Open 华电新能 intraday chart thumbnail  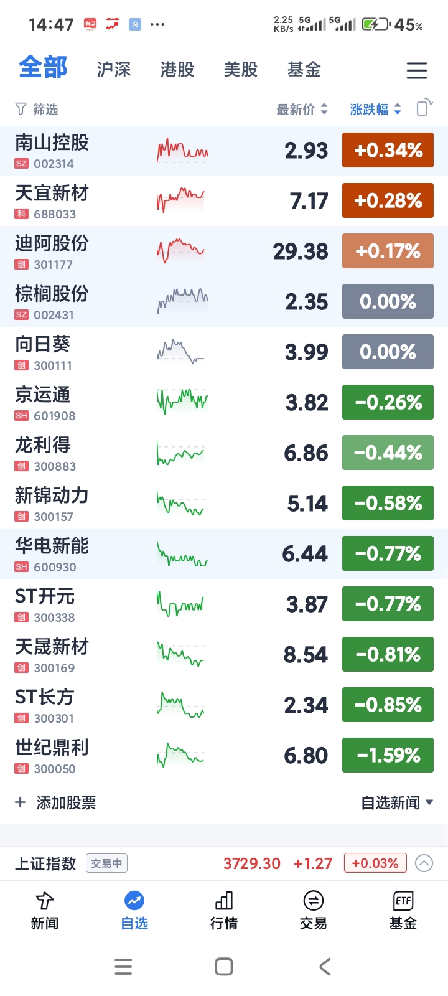pos(182,553)
